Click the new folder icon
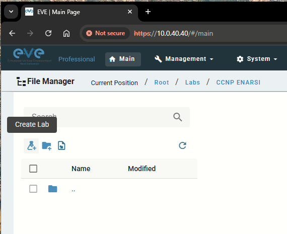Image resolution: width=287 pixels, height=234 pixels. click(47, 146)
